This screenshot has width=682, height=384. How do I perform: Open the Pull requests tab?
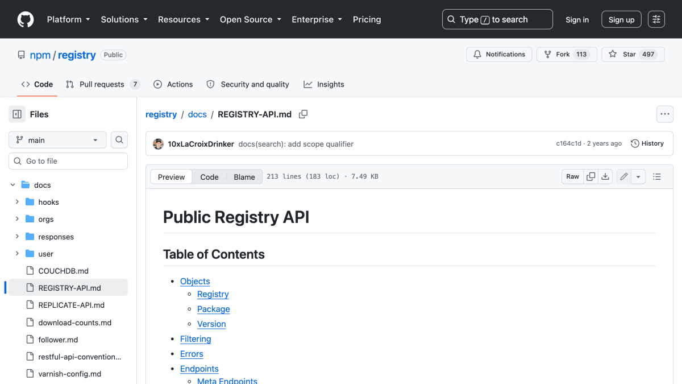pyautogui.click(x=102, y=84)
